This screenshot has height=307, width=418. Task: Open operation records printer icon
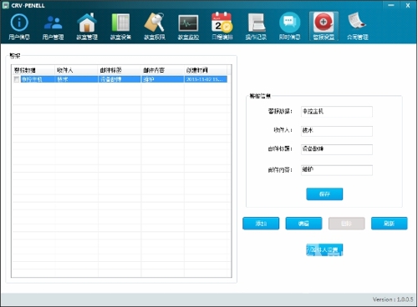click(x=256, y=23)
